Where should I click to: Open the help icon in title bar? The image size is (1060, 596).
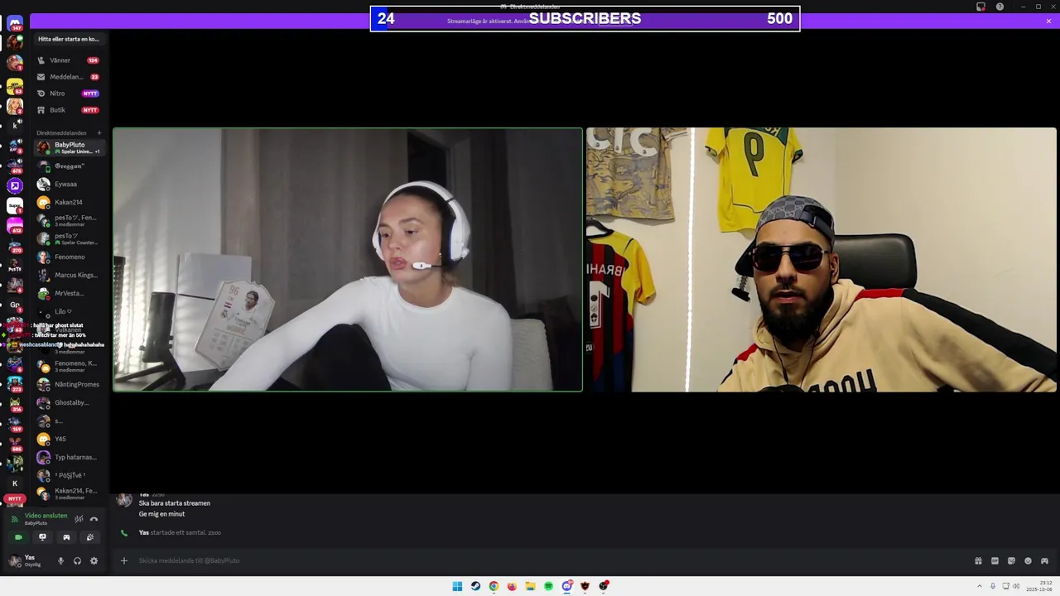1000,7
